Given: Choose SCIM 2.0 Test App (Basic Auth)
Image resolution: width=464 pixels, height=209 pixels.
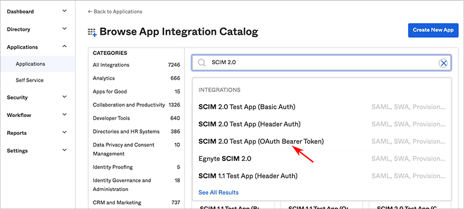Looking at the screenshot, I should (322, 107).
